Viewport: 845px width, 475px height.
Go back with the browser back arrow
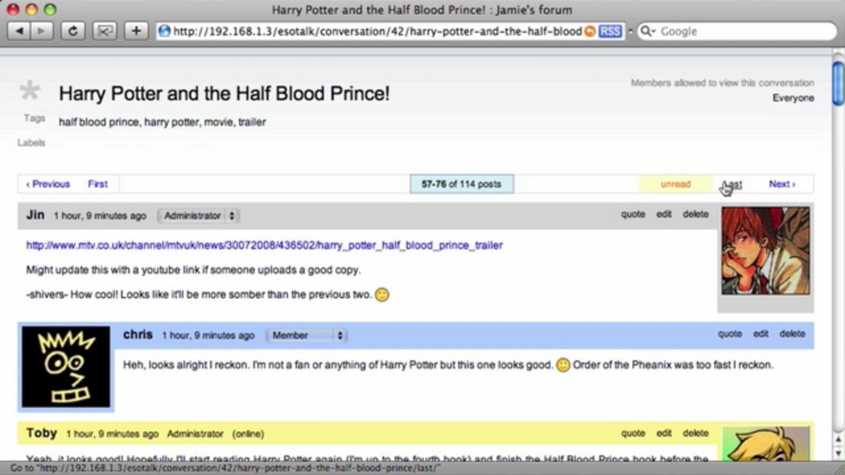pyautogui.click(x=19, y=31)
